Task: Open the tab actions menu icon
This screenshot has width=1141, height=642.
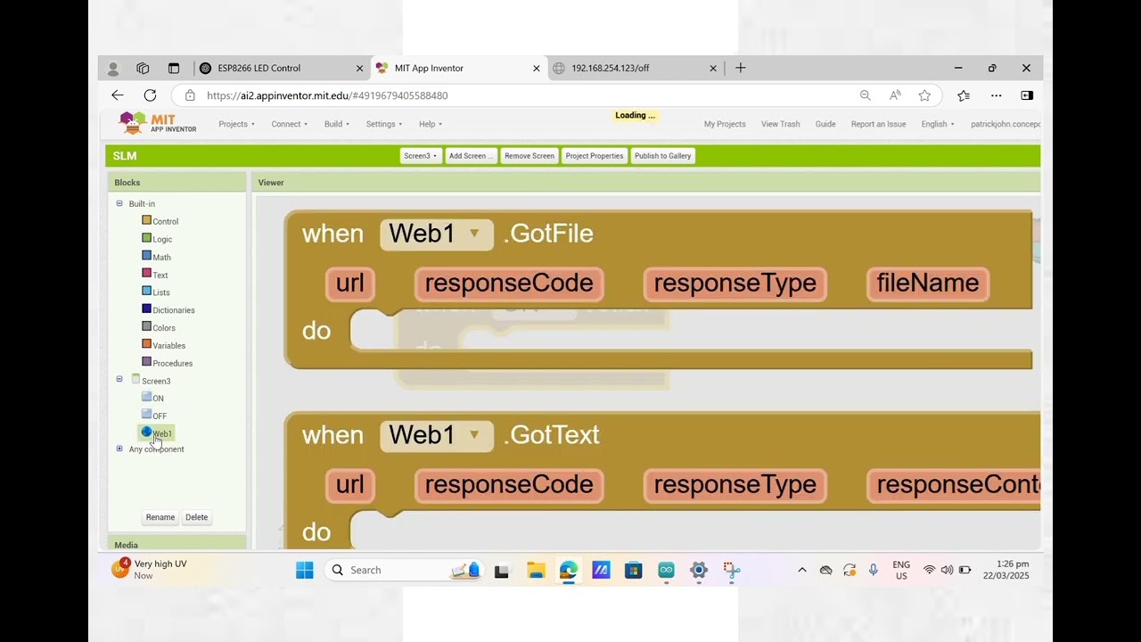Action: coord(174,68)
